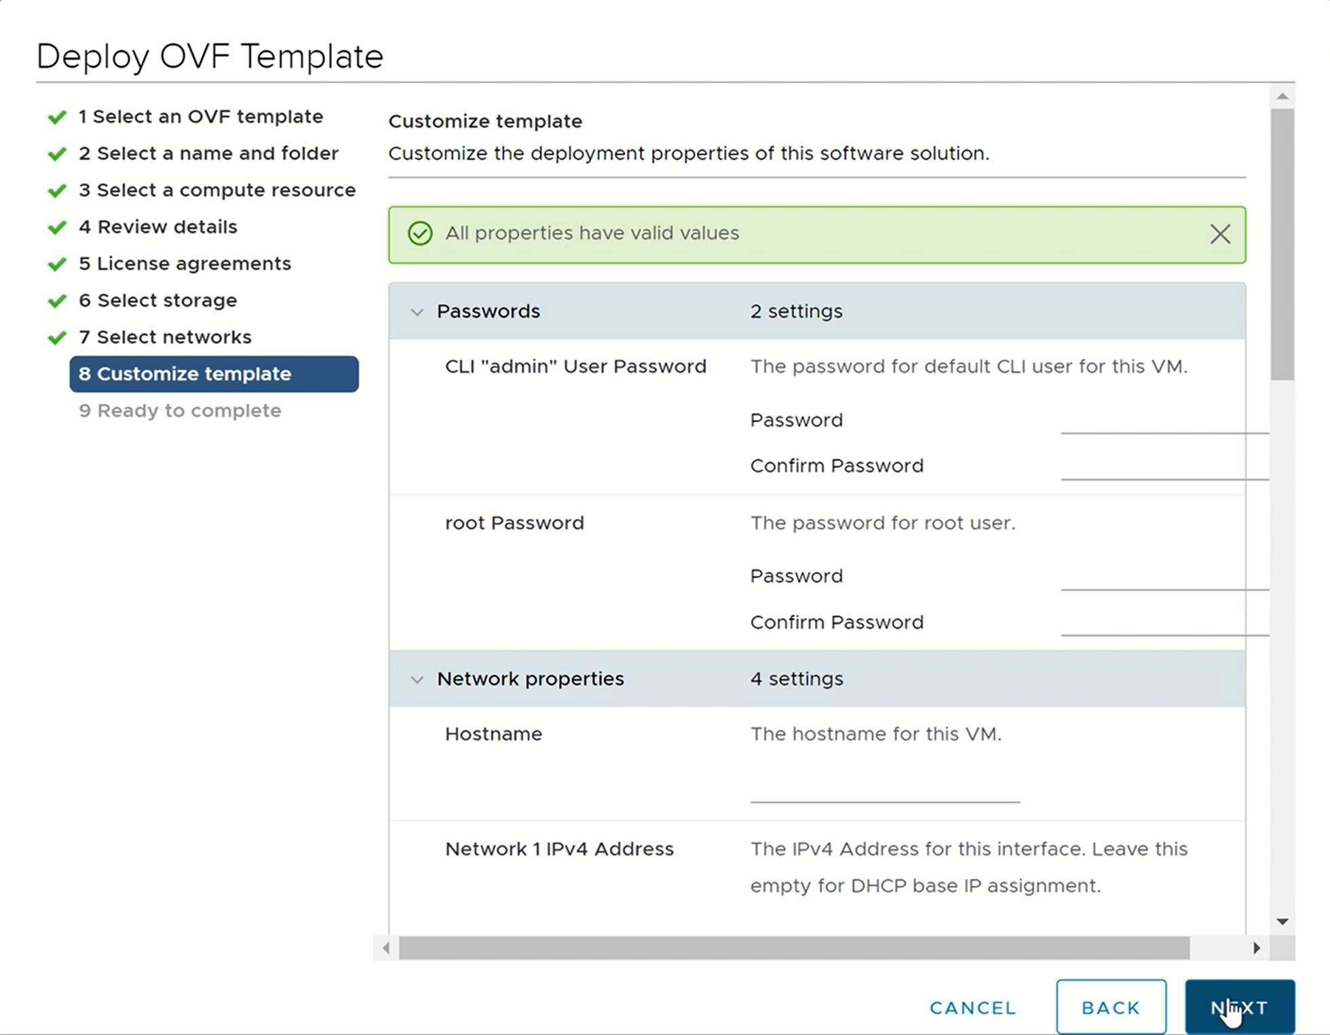
Task: Go to step 2 Select a name and folder
Action: [208, 153]
